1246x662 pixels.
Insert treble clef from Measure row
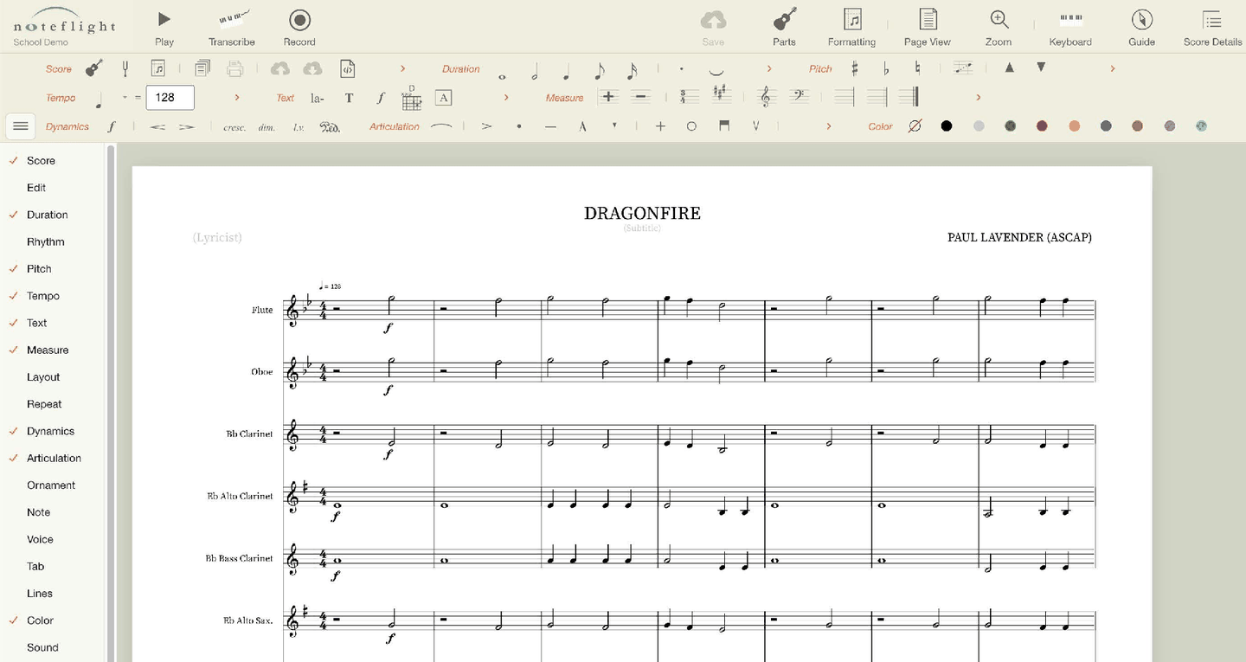766,97
